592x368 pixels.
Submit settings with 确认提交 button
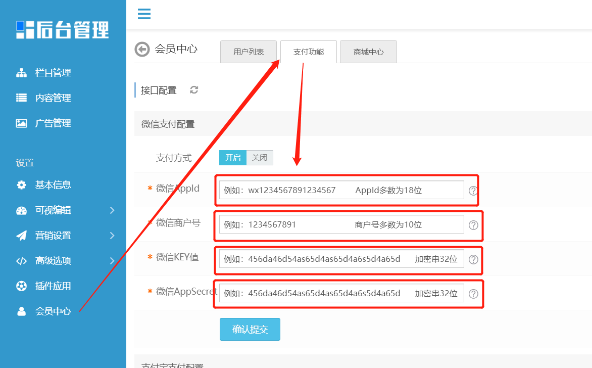tap(250, 329)
